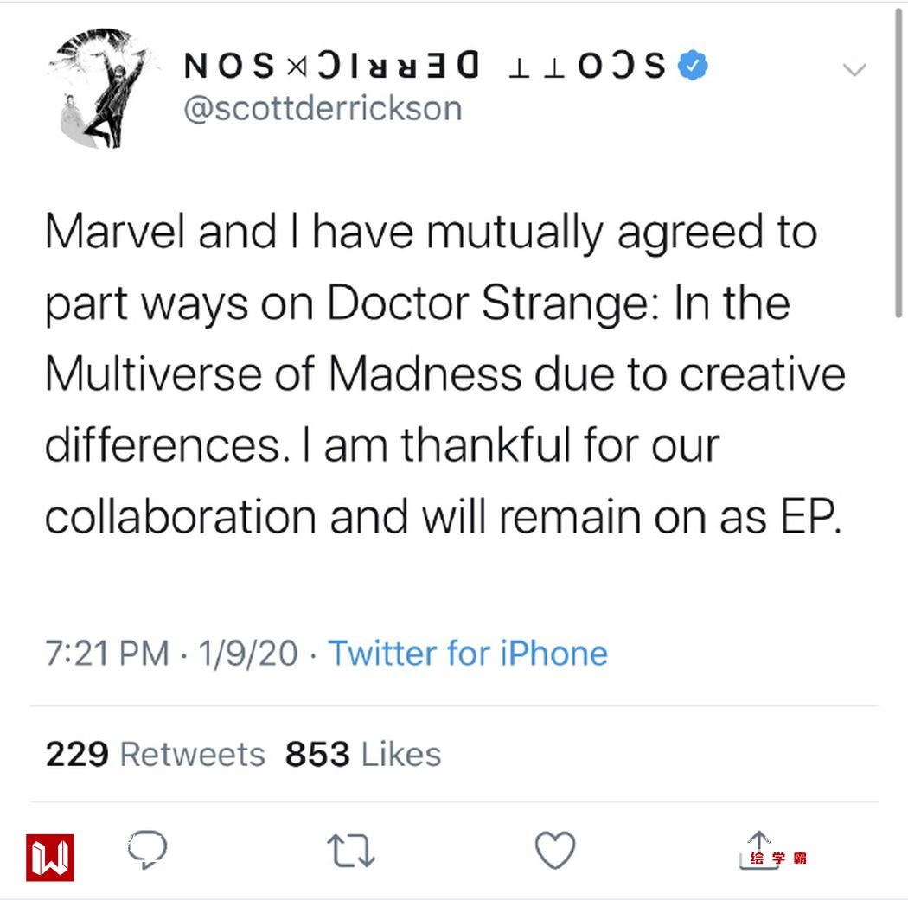Click the Twitter for iPhone link

468,653
